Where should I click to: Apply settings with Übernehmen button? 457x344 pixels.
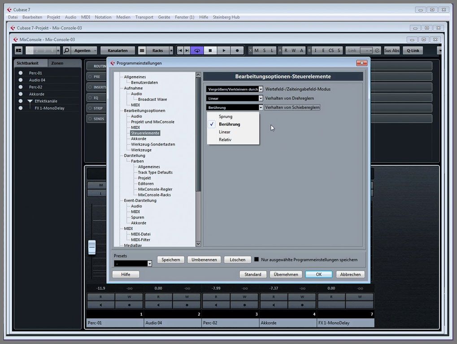tap(286, 274)
